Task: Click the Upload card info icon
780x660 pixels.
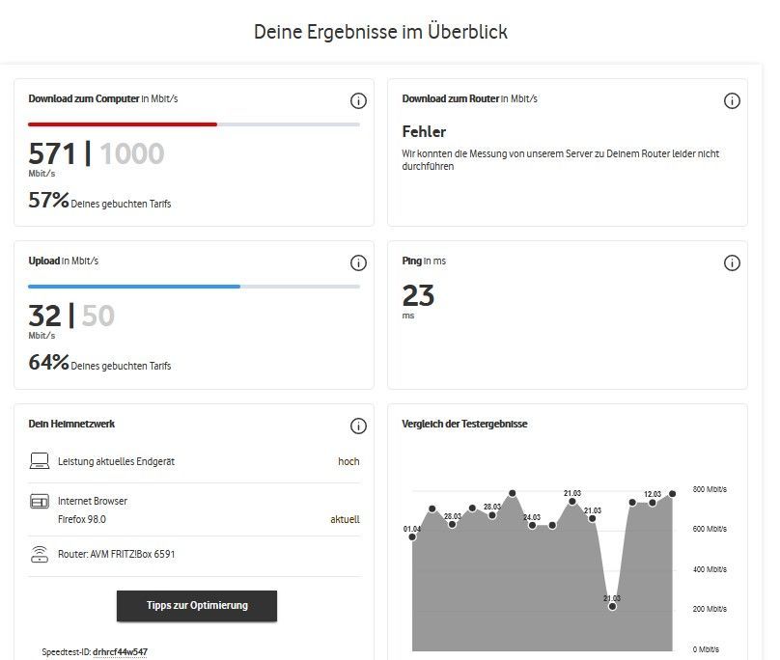Action: tap(358, 263)
